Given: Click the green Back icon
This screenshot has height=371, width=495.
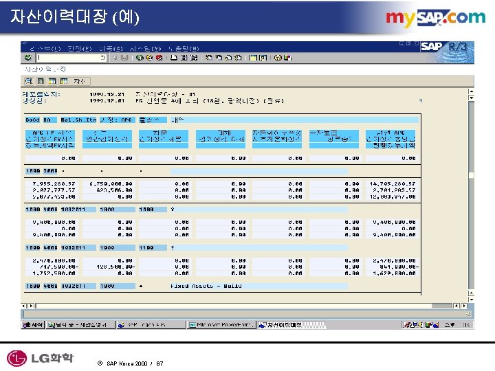Looking at the screenshot, I should point(140,58).
